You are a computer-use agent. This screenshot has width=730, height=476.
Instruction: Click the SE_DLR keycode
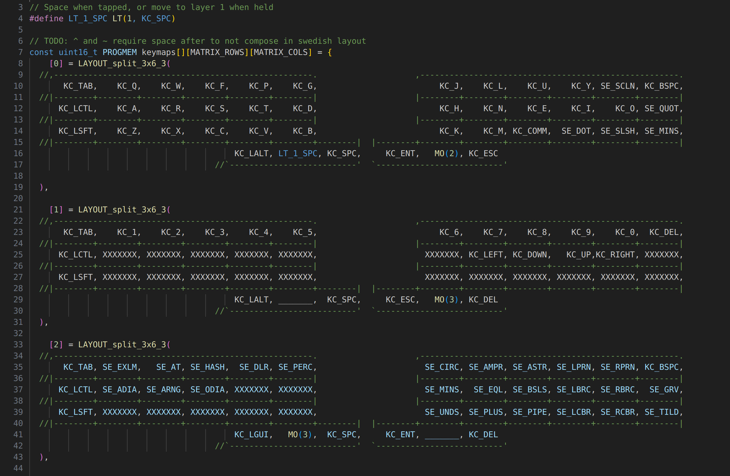click(254, 367)
